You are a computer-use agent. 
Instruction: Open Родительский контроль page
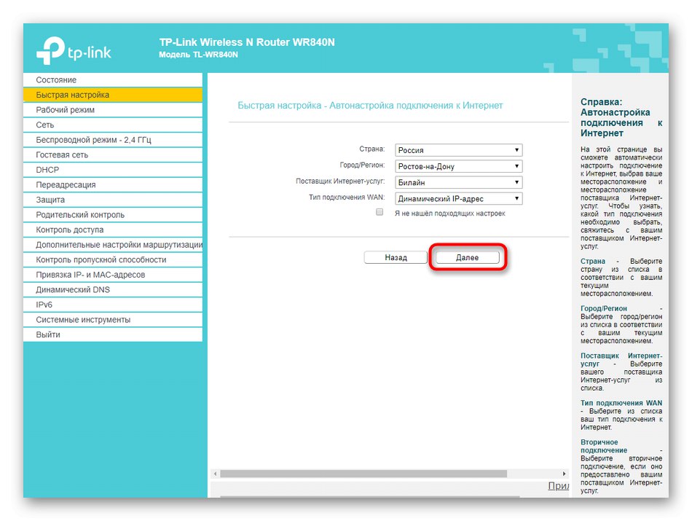(x=113, y=215)
